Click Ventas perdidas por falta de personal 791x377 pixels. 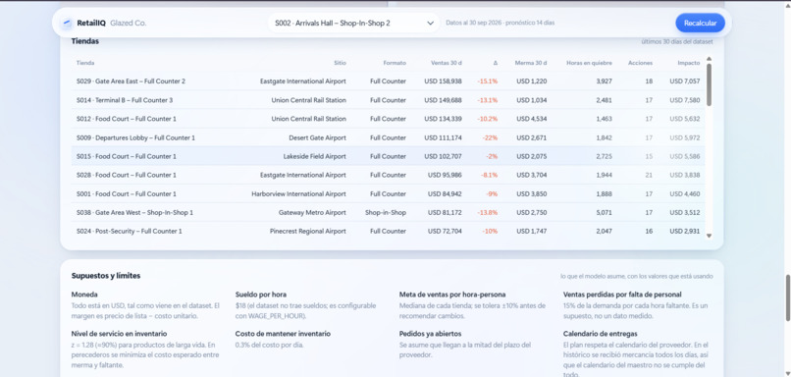(x=622, y=295)
